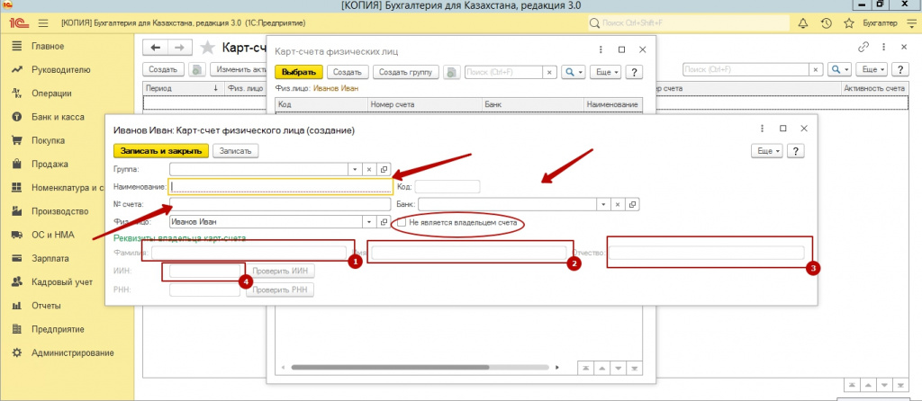This screenshot has height=401, width=922.
Task: Open Еще menu in the creation dialog
Action: pos(767,151)
